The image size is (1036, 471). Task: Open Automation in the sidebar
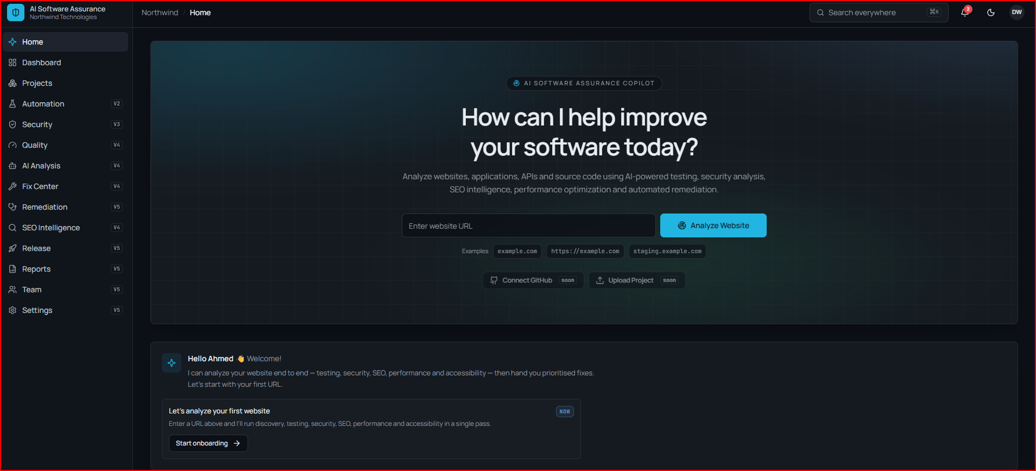(x=66, y=104)
